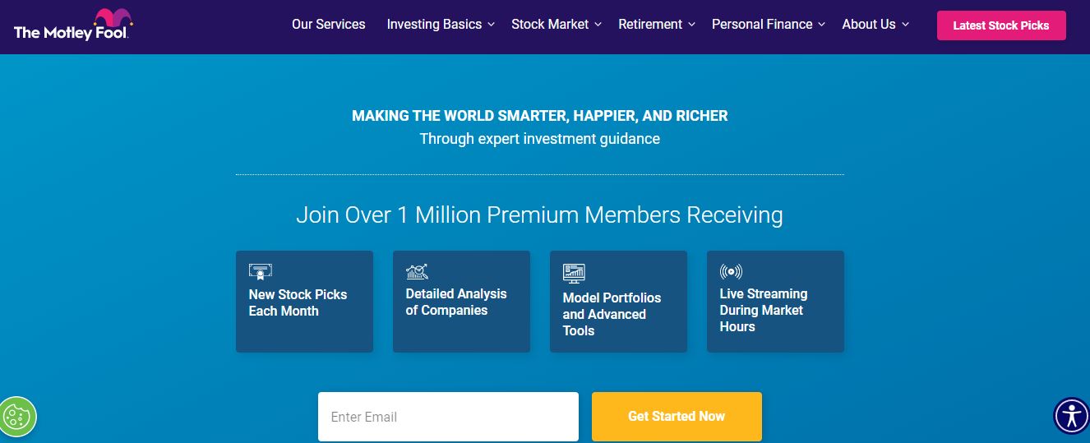The image size is (1090, 443).
Task: Click the Latest Stock Picks button
Action: click(1001, 25)
